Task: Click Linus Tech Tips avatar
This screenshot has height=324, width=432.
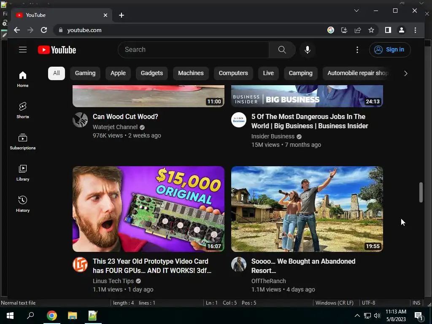Action: 80,265
